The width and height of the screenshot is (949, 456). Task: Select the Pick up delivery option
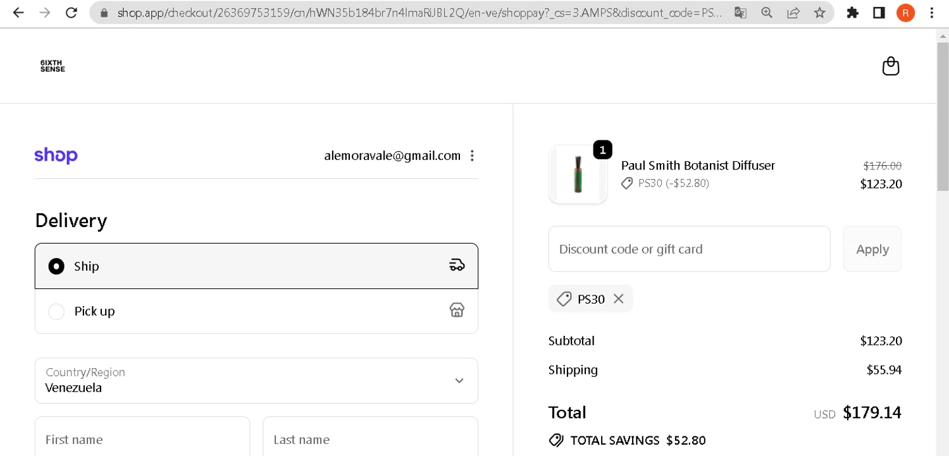coord(256,311)
